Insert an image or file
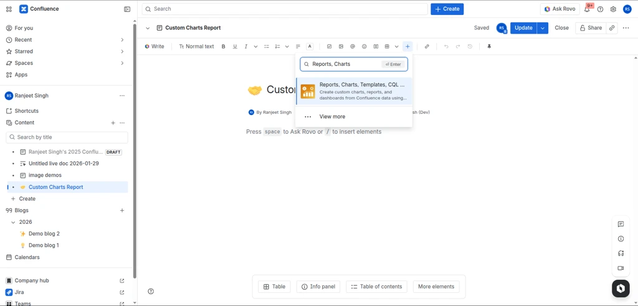The height and width of the screenshot is (306, 638). 341,46
